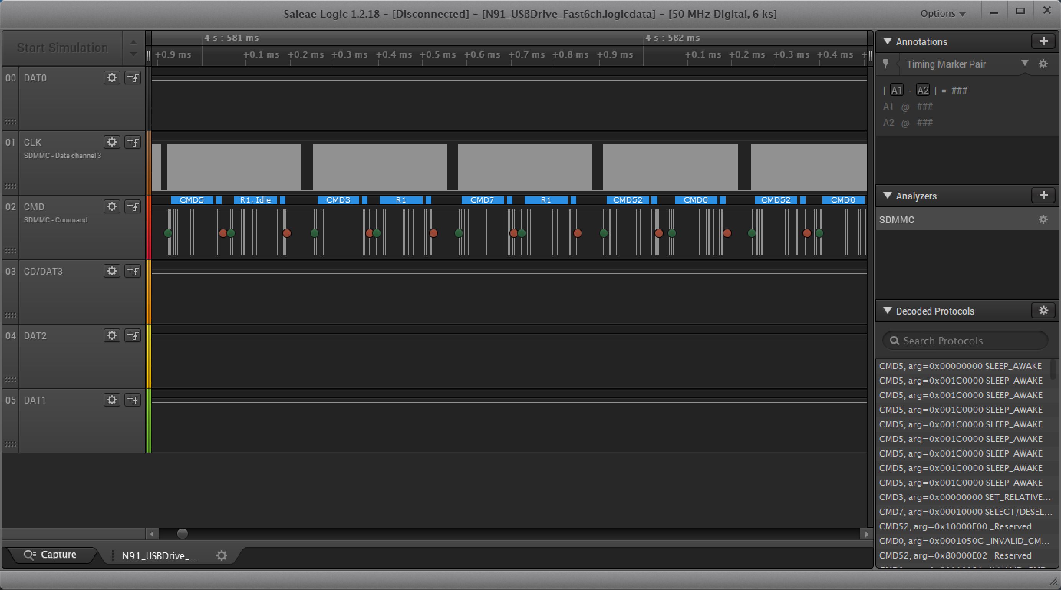Click DAT2 trigger edge icon

tap(133, 335)
